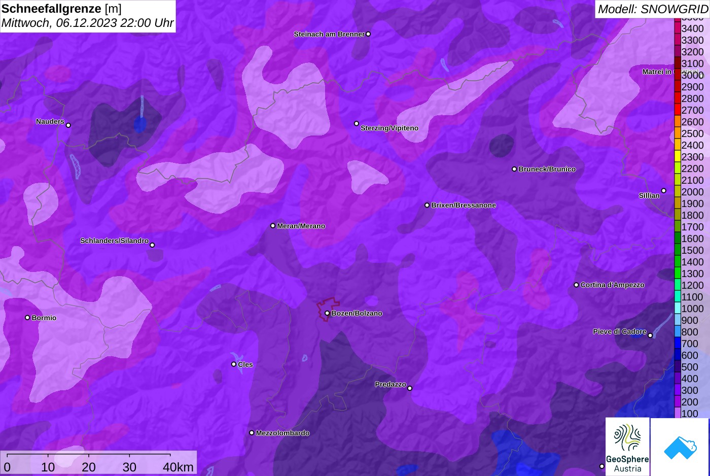This screenshot has width=710, height=476.
Task: Select the Cles marker dot
Action: (234, 364)
